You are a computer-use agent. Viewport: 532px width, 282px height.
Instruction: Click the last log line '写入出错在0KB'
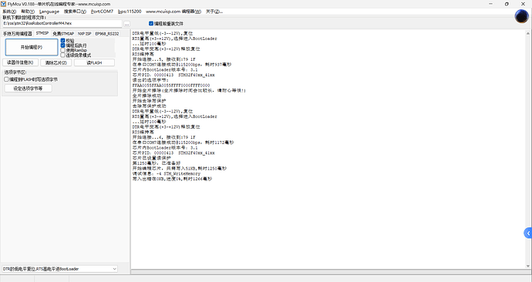coord(172,179)
